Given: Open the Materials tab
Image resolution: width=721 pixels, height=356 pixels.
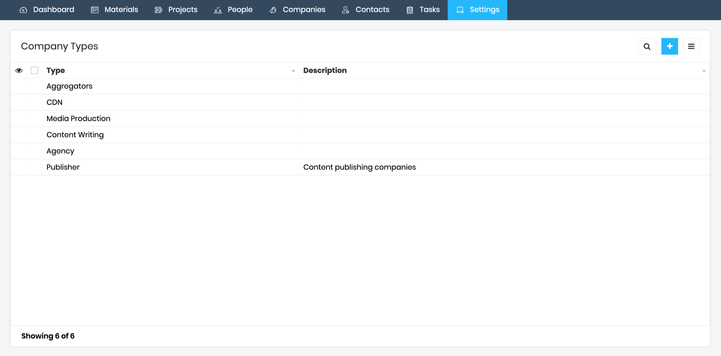Looking at the screenshot, I should pos(115,10).
